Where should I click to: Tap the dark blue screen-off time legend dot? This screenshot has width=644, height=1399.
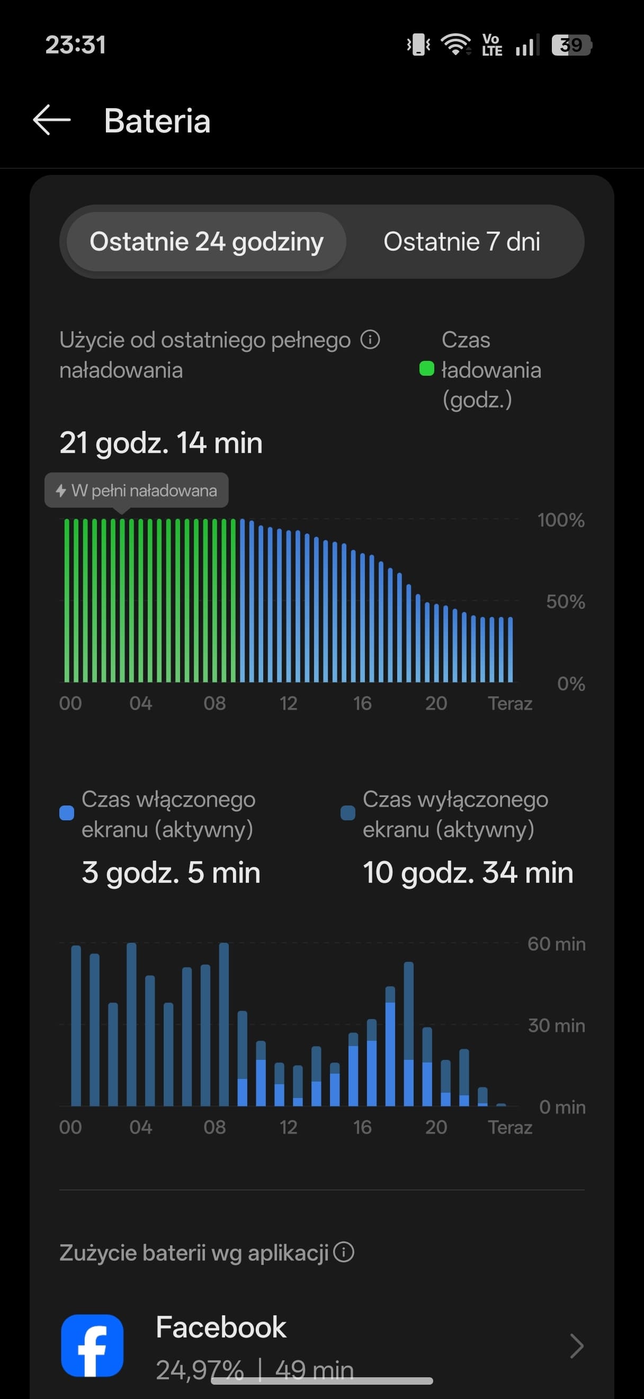[348, 813]
